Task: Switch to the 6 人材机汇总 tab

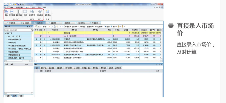Action: pos(80,23)
